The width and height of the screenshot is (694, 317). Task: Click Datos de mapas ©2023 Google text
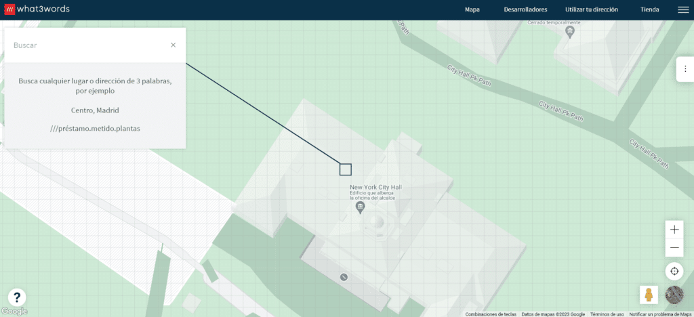(x=553, y=314)
